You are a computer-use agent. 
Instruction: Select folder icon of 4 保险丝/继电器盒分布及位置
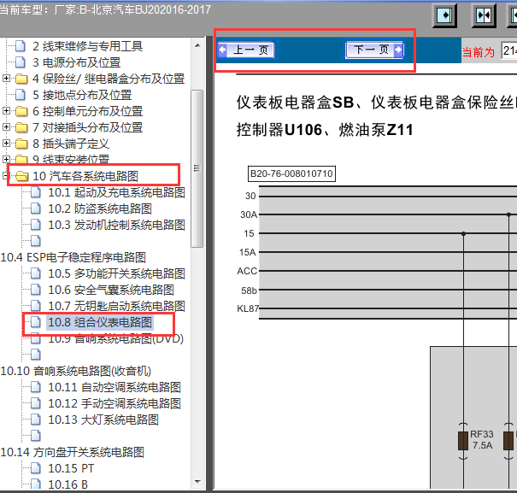[21, 79]
